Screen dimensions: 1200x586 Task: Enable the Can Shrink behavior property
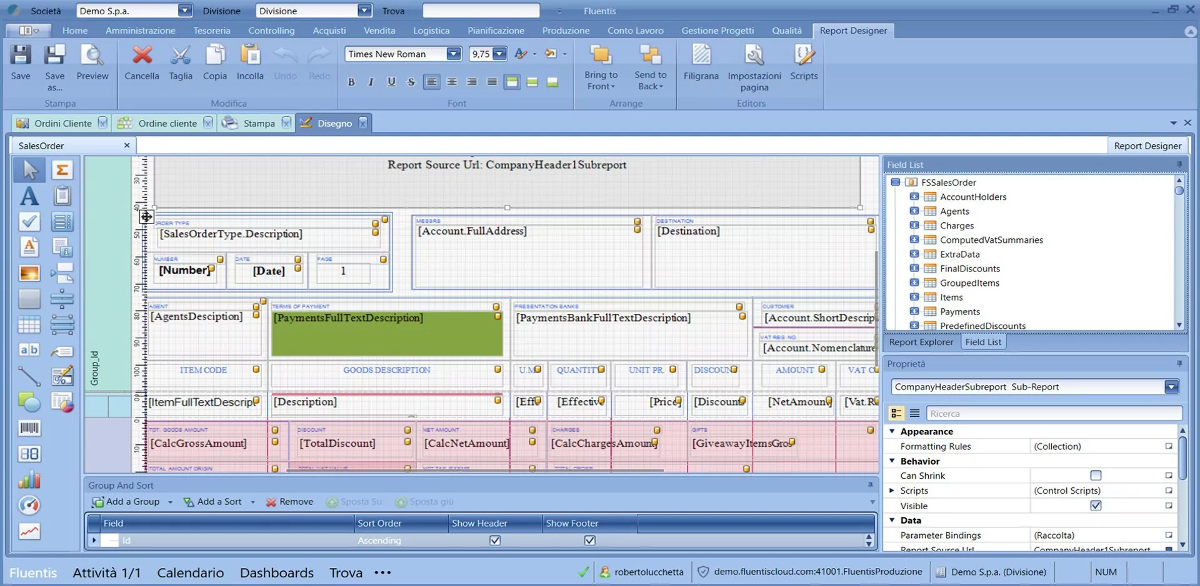(x=1095, y=475)
